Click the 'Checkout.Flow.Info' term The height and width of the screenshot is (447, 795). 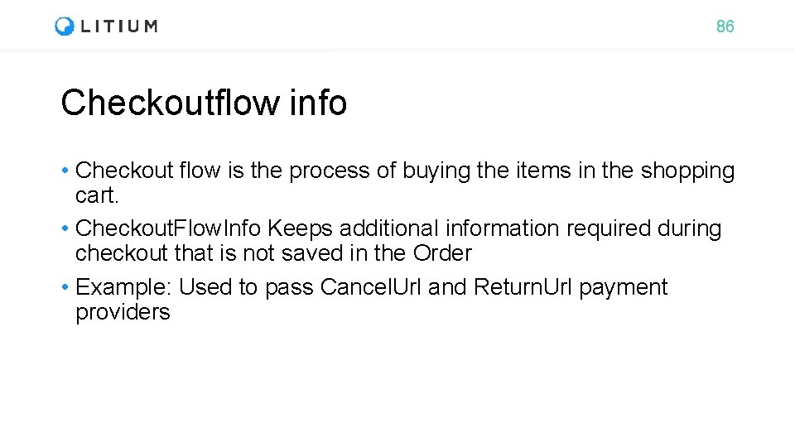(167, 228)
